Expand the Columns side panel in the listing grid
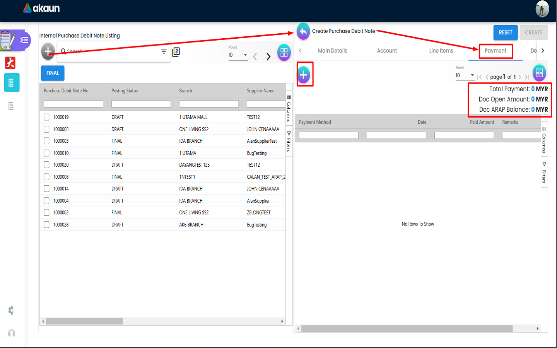 pyautogui.click(x=289, y=107)
